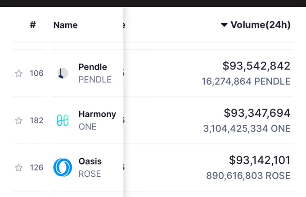The image size is (306, 197).
Task: Open the Pendle coin page link
Action: tap(93, 67)
